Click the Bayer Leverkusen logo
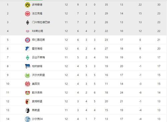The image size is (167, 122). (x=27, y=93)
